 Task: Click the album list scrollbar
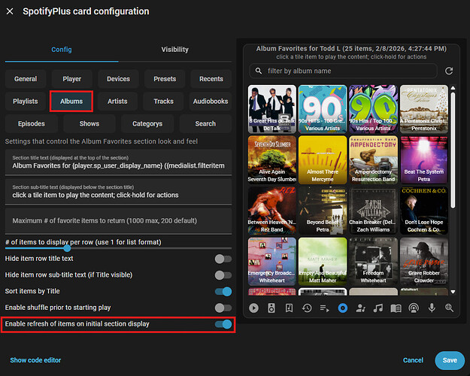tap(453, 150)
